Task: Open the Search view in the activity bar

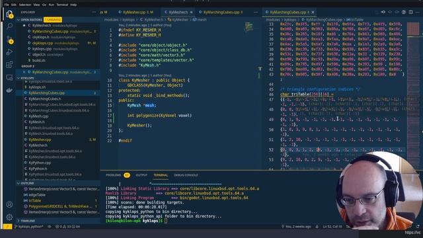Action: [x=9, y=26]
